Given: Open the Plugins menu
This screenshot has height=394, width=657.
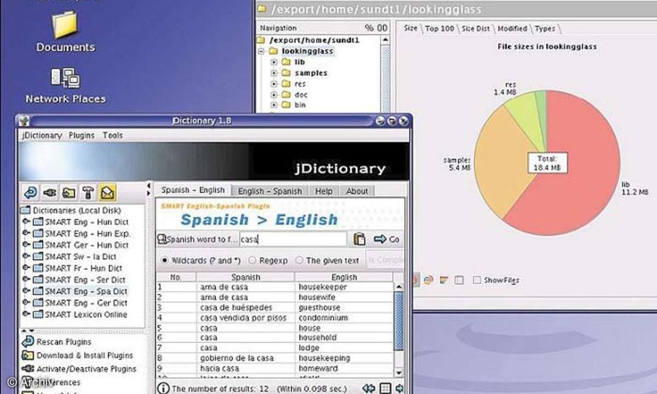Looking at the screenshot, I should point(82,135).
